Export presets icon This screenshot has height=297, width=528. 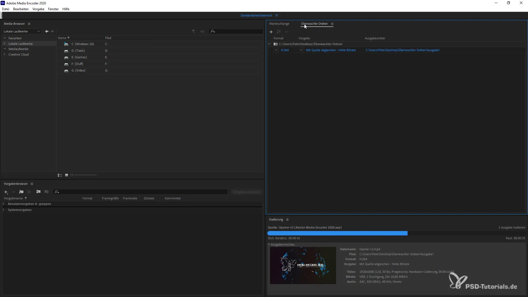[x=46, y=192]
